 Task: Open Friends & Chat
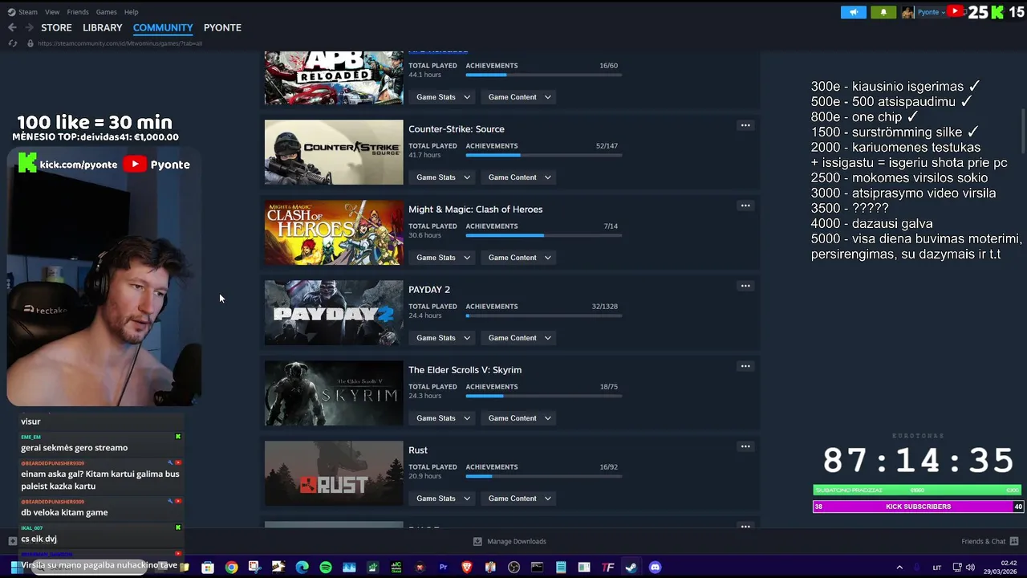click(990, 541)
